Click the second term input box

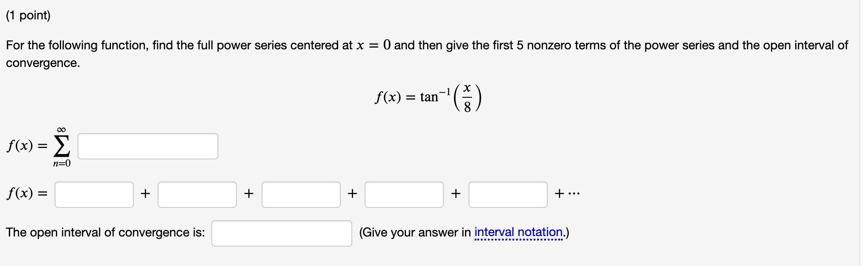pos(197,194)
